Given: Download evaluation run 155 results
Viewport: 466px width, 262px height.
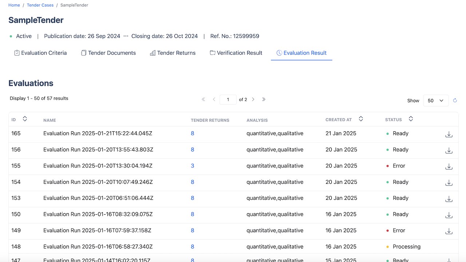Looking at the screenshot, I should click(449, 167).
